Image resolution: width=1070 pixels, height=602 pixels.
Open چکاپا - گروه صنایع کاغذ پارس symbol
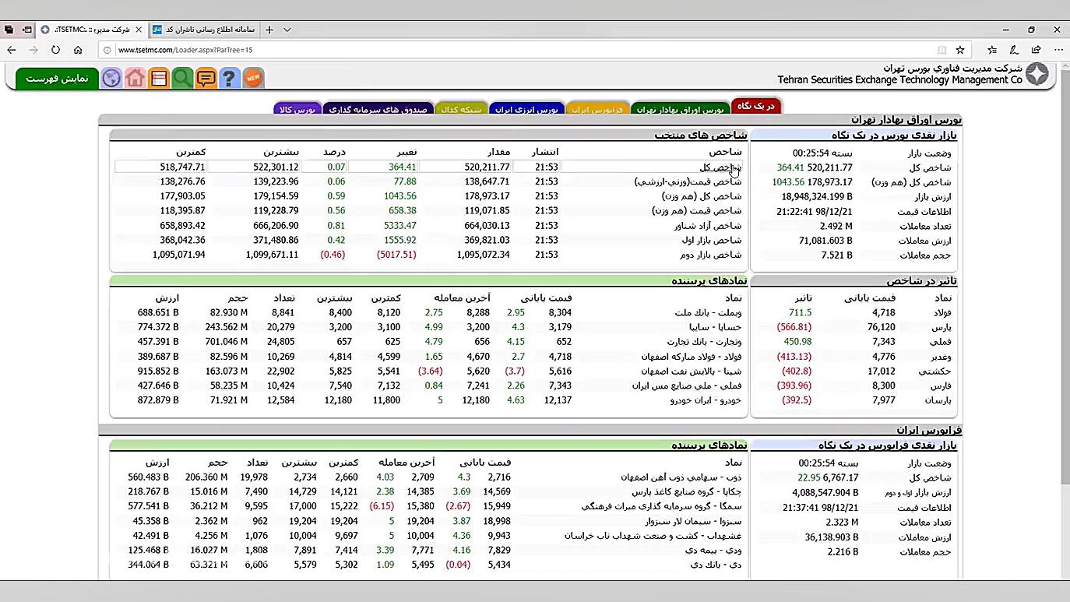click(x=686, y=492)
